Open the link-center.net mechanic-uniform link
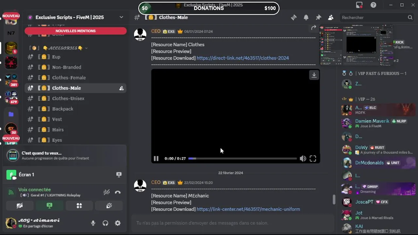This screenshot has width=418, height=235. point(248,209)
